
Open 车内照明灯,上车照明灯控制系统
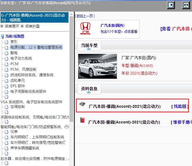pyautogui.click(x=37, y=137)
